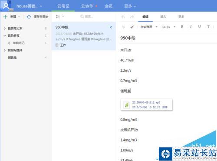The width and height of the screenshot is (217, 161).
Task: Click the 0.7mg/m3 line in the note
Action: coord(128,80)
